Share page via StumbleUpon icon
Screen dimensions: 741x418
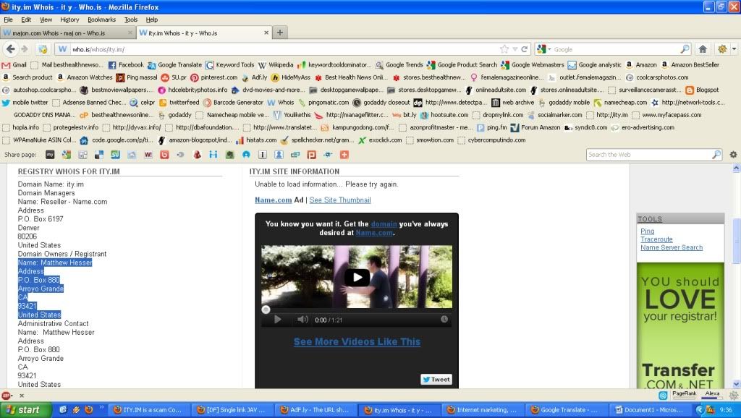[x=115, y=155]
